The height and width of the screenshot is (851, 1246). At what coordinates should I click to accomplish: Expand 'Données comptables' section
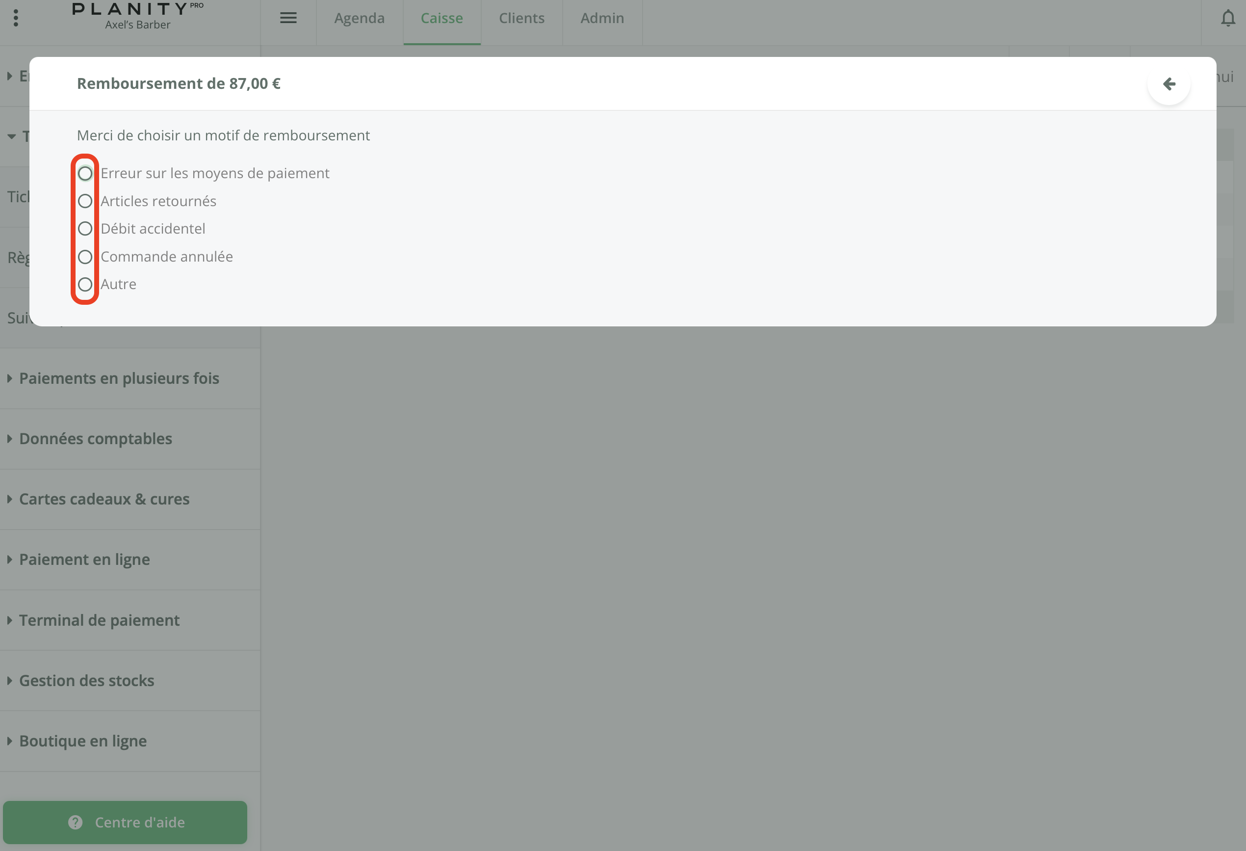96,439
